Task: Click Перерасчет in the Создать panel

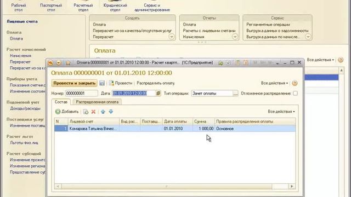Action: (x=103, y=37)
